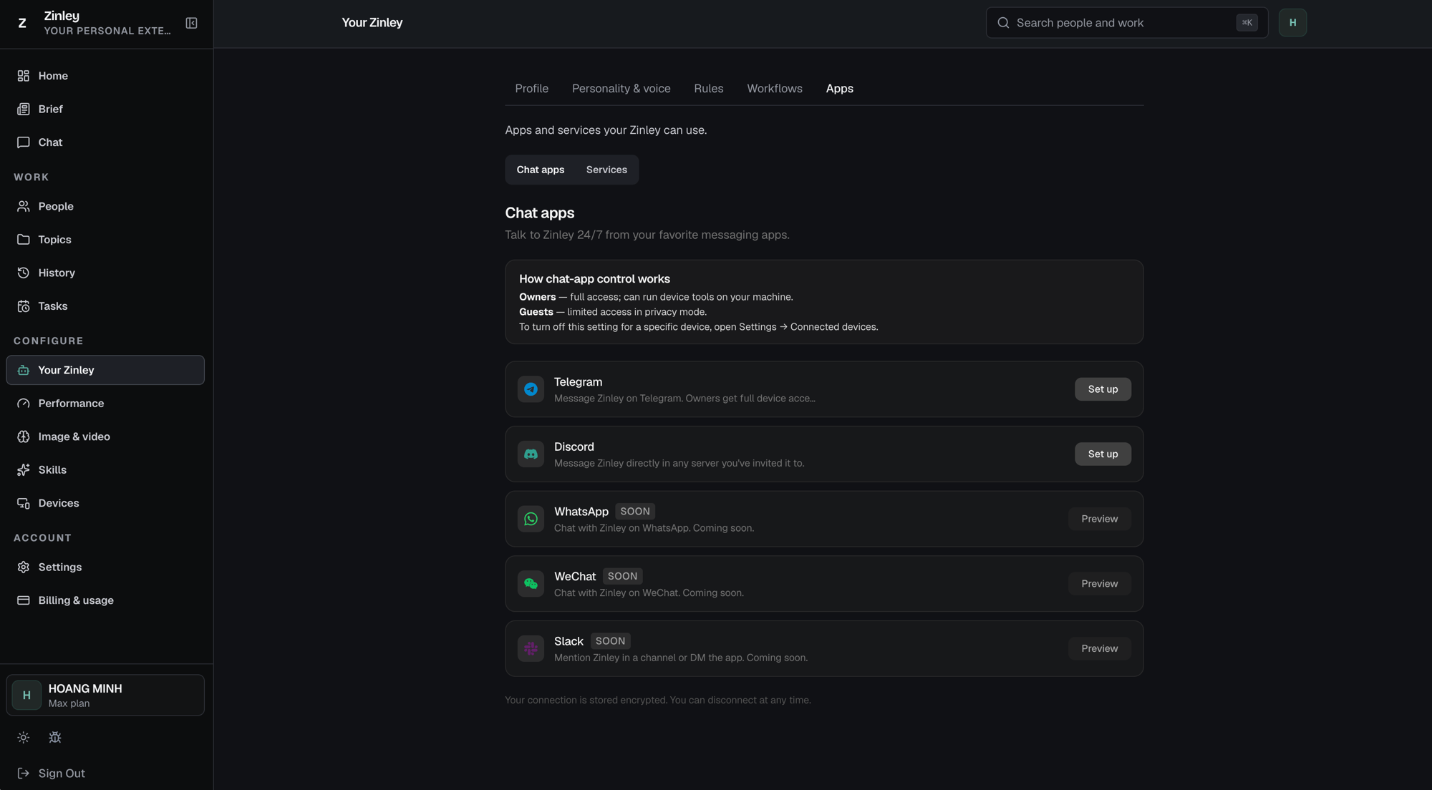
Task: Open the H user avatar menu
Action: 1292,23
